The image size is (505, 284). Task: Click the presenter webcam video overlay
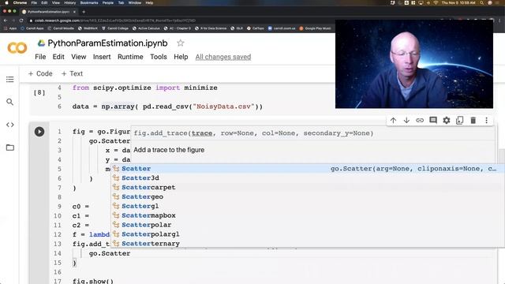coord(413,64)
